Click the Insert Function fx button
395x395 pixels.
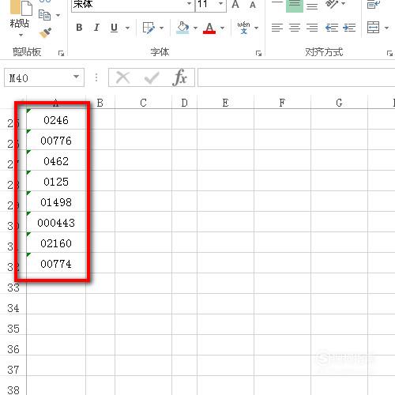pyautogui.click(x=179, y=77)
